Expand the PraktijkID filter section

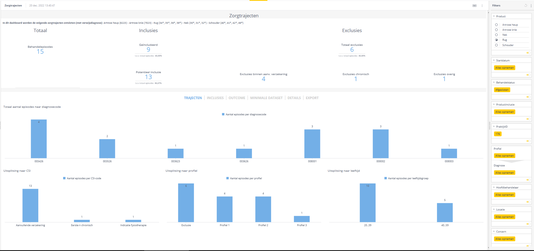[x=494, y=127]
